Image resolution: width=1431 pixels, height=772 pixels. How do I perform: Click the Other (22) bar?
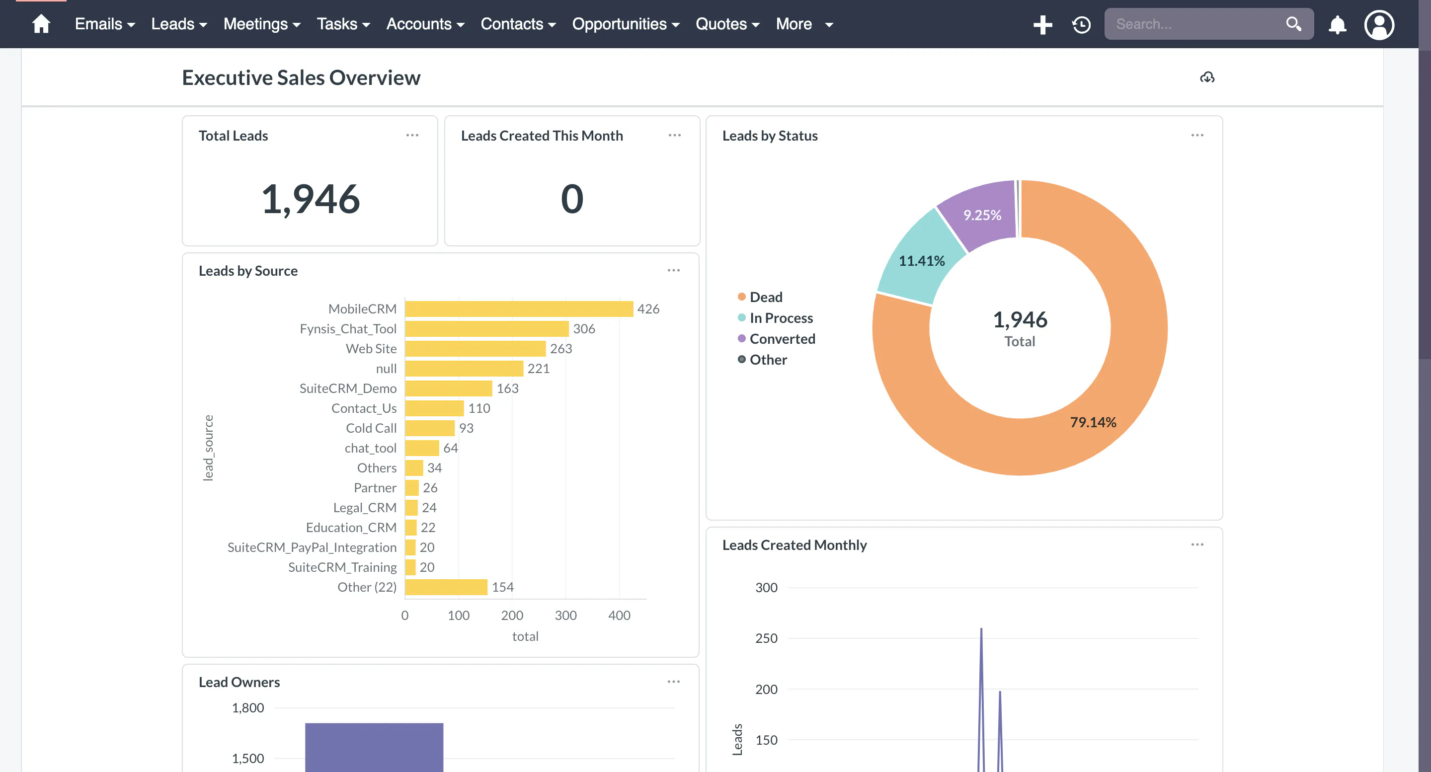[x=447, y=587]
